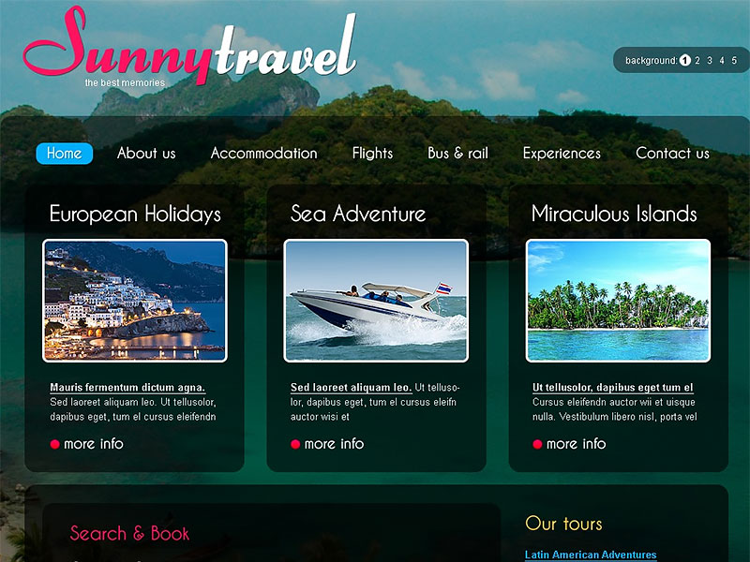Open the Accommodation menu item
The width and height of the screenshot is (750, 562).
click(264, 154)
